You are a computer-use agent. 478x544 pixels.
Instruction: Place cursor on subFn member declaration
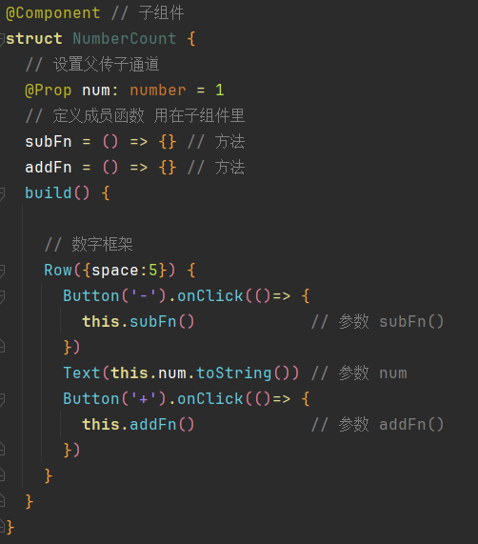coord(49,142)
